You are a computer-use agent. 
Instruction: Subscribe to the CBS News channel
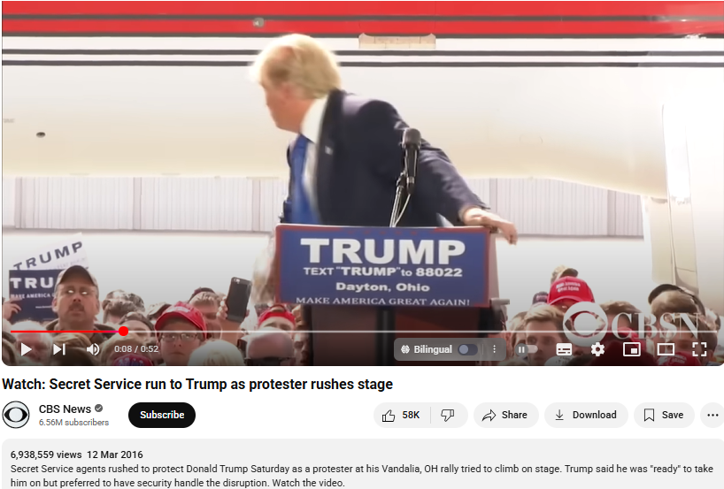tap(162, 416)
